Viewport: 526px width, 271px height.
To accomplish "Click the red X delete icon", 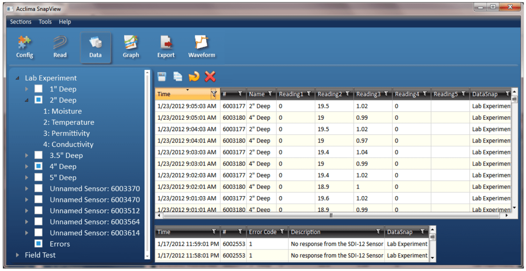I will tap(210, 76).
